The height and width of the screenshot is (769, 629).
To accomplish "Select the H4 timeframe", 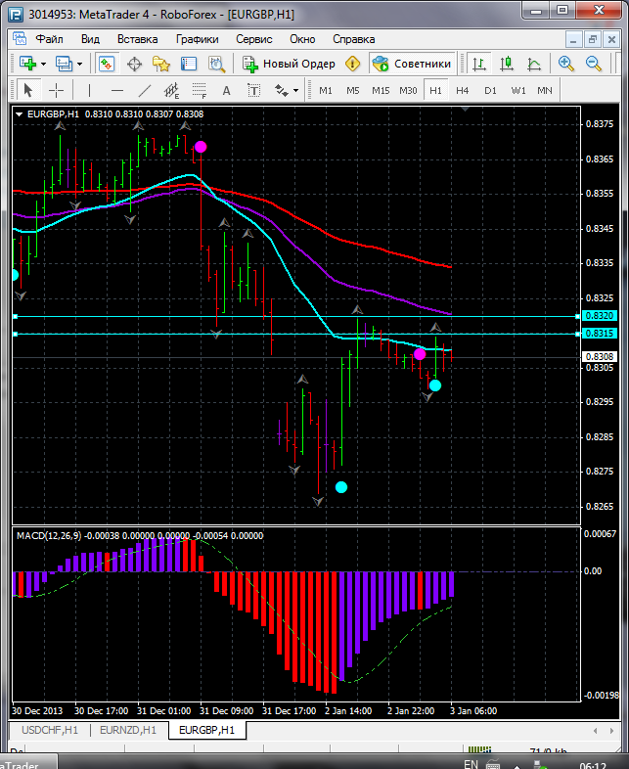I will (462, 90).
